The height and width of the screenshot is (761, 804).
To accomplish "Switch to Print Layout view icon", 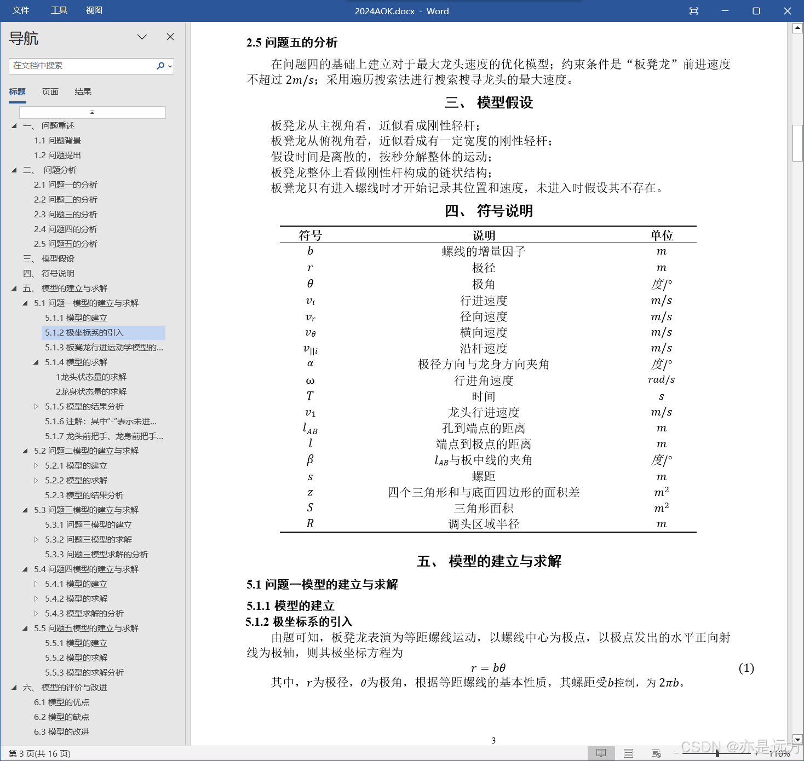I will [x=628, y=753].
